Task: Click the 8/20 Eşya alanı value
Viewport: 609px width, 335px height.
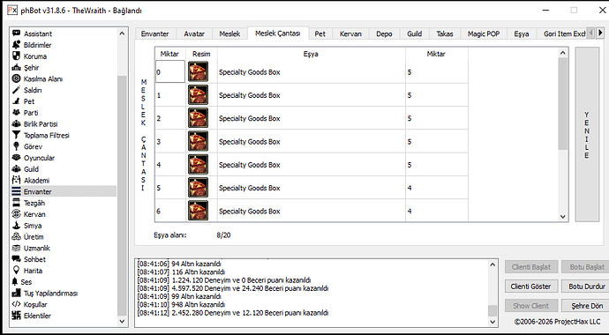Action: coord(223,235)
